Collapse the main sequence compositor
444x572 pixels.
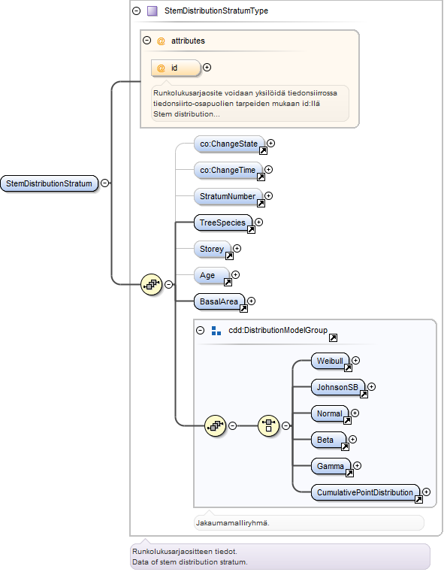tap(169, 284)
